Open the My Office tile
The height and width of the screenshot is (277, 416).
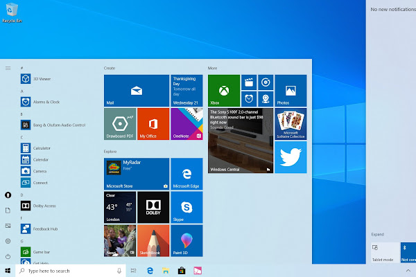[153, 124]
